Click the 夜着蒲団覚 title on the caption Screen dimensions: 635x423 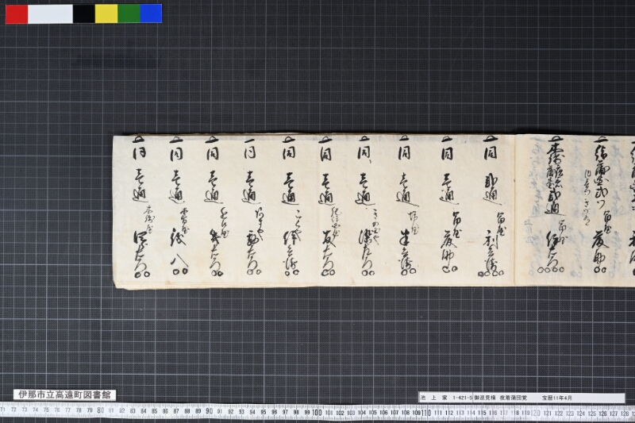[513, 398]
